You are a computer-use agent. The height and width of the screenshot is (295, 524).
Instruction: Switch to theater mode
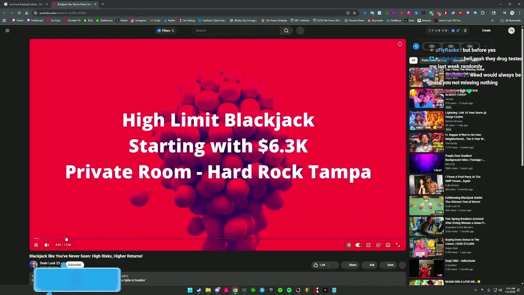click(x=388, y=245)
